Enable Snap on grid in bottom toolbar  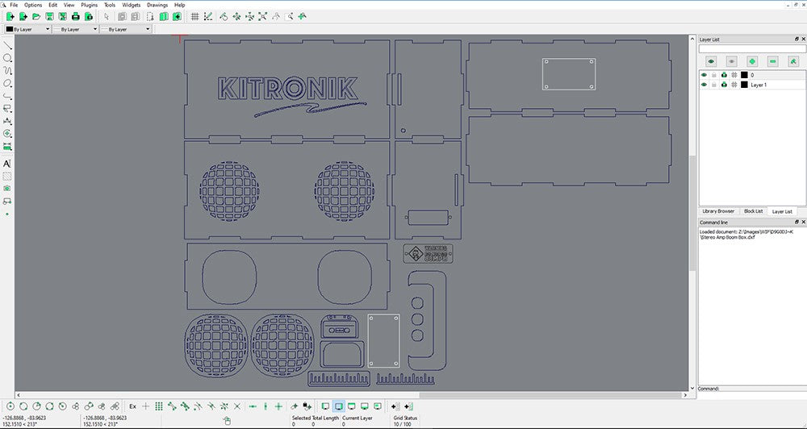pos(159,406)
